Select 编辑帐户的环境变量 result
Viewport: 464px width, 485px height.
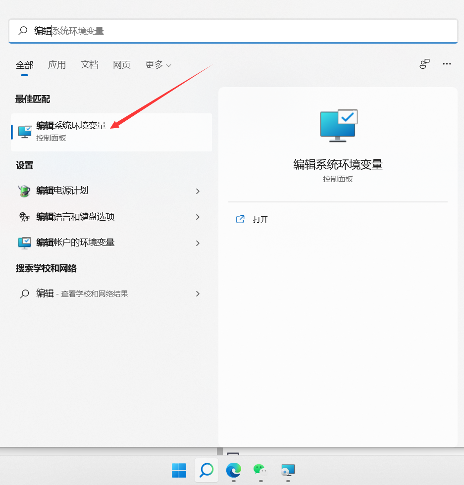click(x=111, y=243)
